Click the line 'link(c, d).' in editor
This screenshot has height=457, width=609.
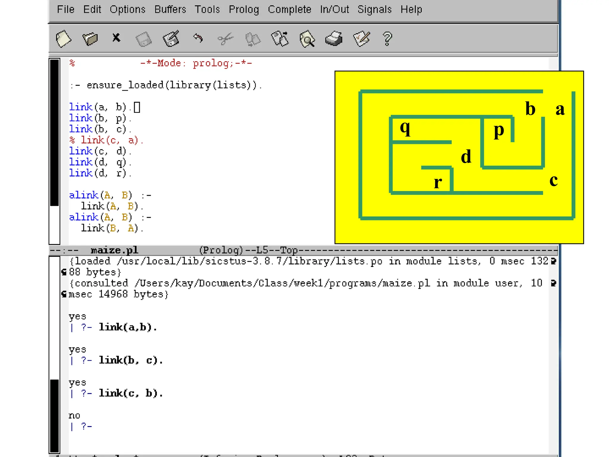(100, 151)
